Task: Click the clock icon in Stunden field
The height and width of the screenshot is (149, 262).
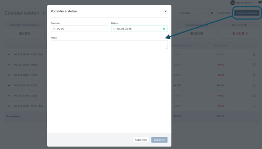Action: tap(54, 29)
